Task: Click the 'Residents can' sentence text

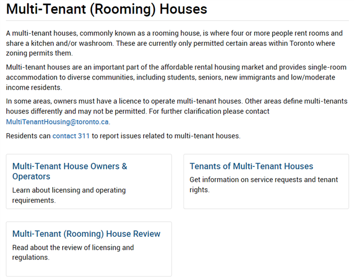Action: click(28, 136)
